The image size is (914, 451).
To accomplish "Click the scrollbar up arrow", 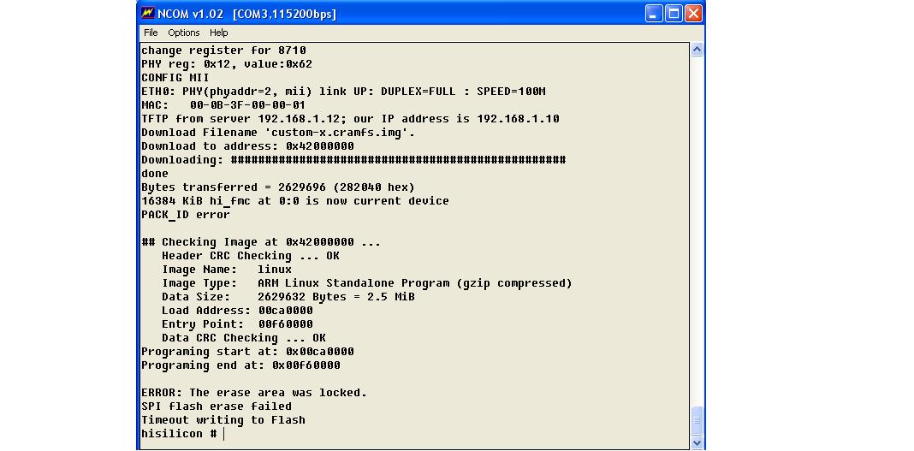I will tap(697, 50).
